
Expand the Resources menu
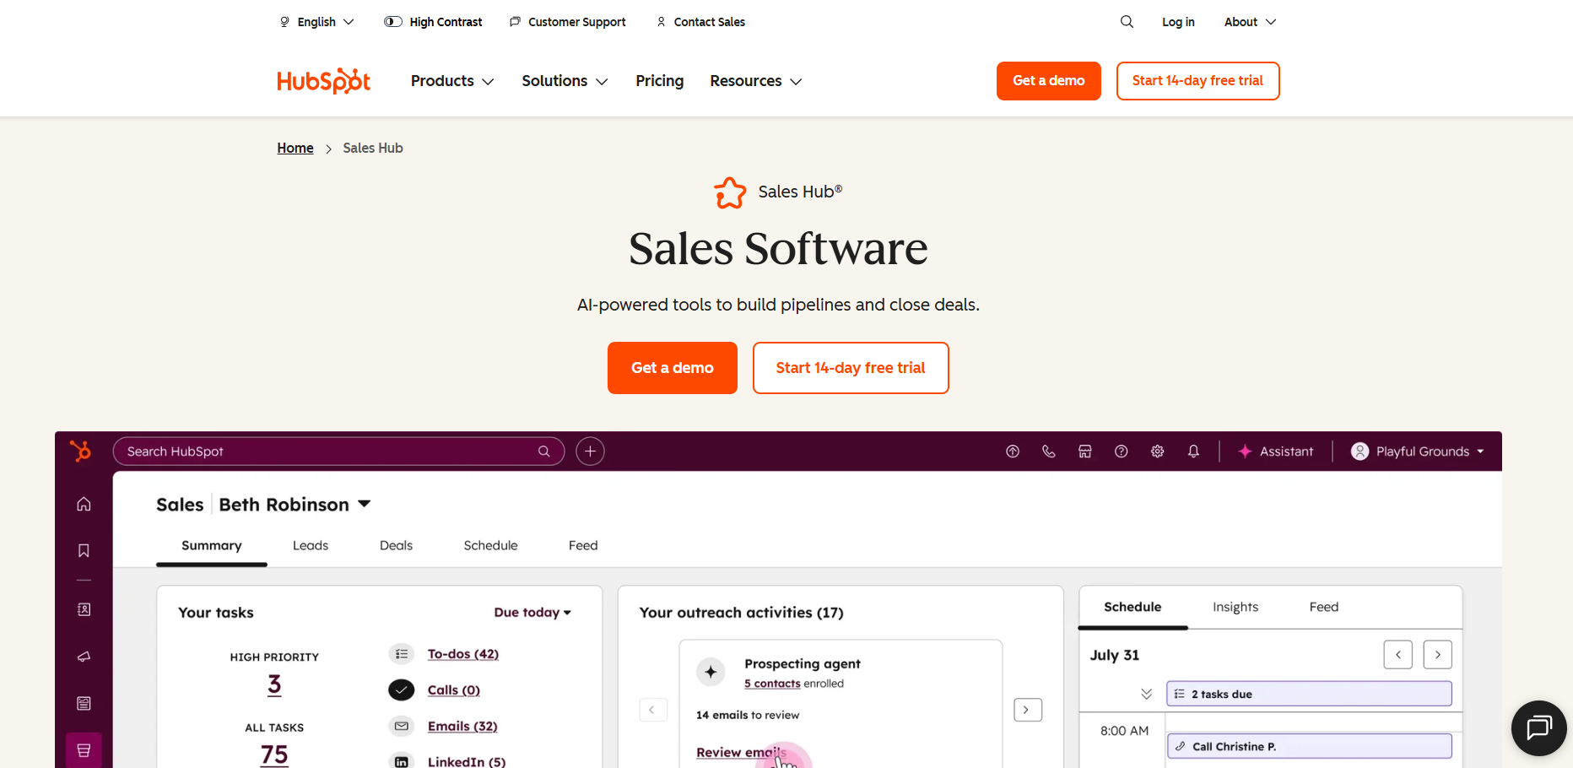coord(756,81)
